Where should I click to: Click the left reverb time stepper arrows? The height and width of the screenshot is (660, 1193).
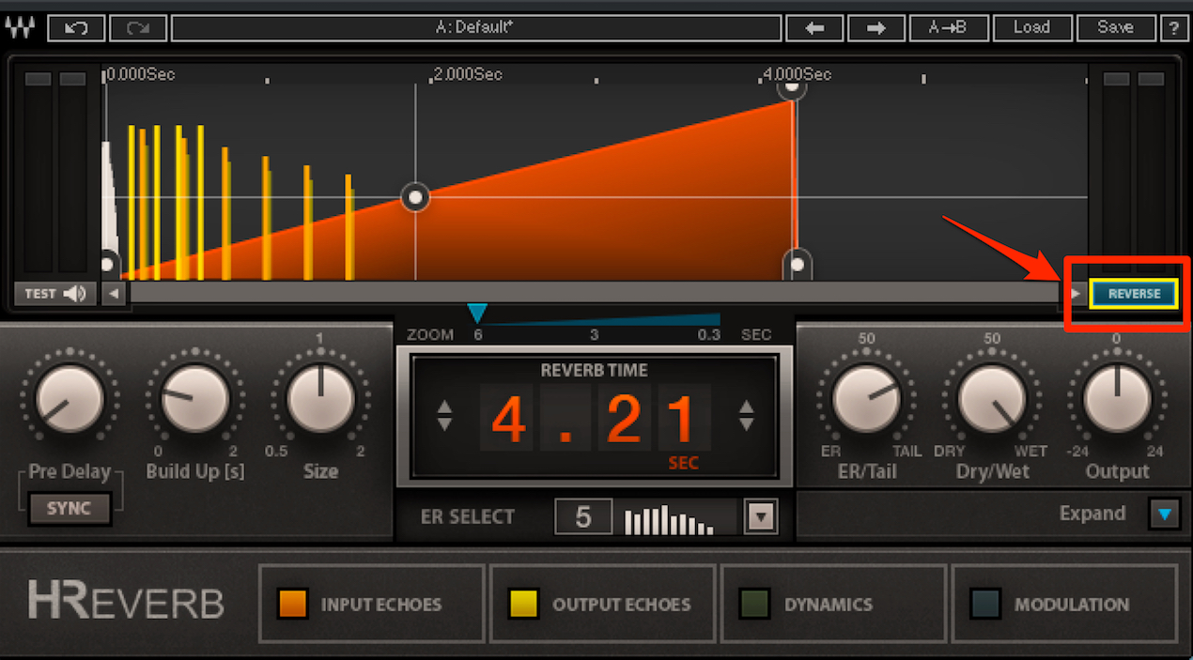[445, 416]
